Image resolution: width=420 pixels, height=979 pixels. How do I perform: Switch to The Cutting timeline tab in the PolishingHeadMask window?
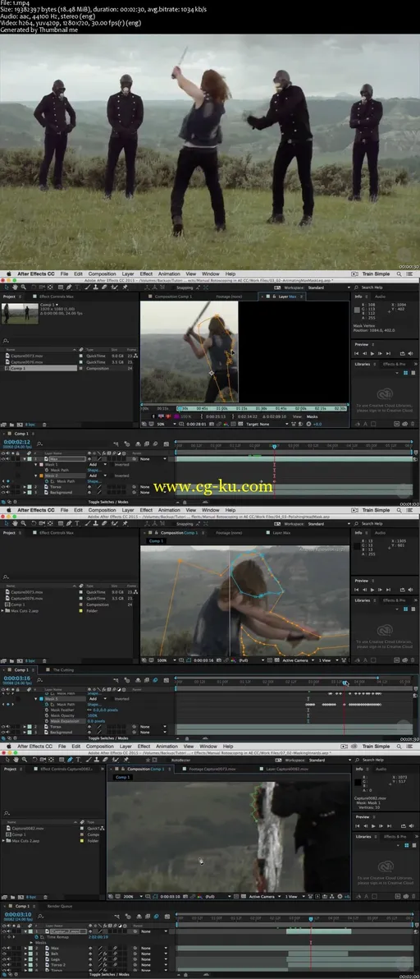63,670
